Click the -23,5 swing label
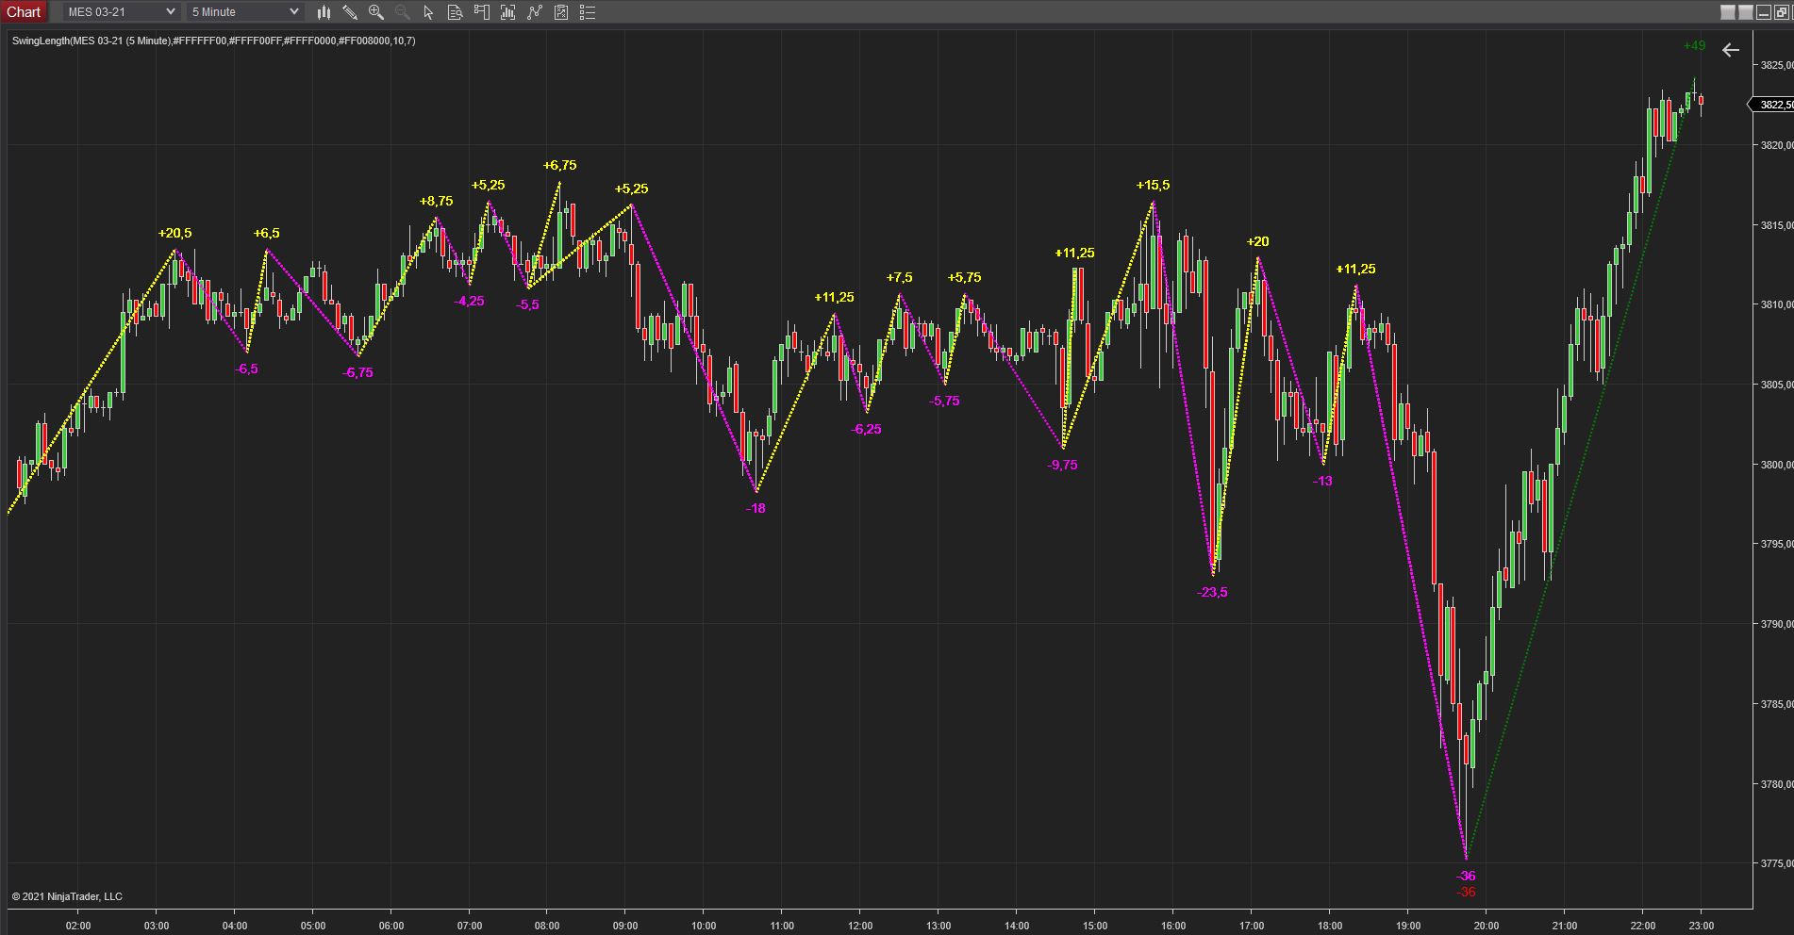 [1212, 592]
